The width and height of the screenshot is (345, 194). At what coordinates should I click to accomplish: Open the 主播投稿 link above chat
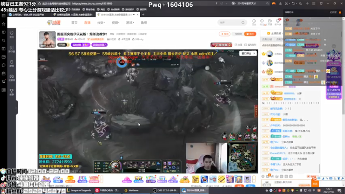click(x=274, y=34)
